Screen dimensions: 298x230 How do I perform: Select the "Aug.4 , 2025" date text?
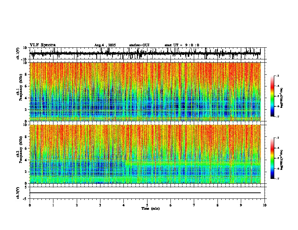coord(105,45)
